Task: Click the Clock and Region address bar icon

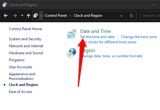Action: click(x=35, y=16)
